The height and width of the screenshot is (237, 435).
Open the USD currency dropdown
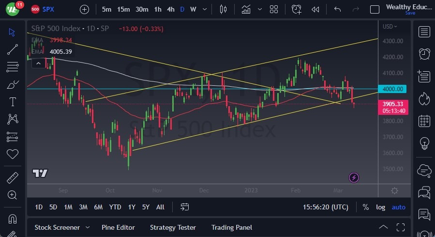point(390,27)
